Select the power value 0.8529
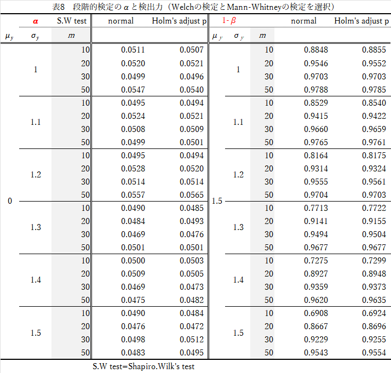The image size is (391, 373). pos(316,103)
